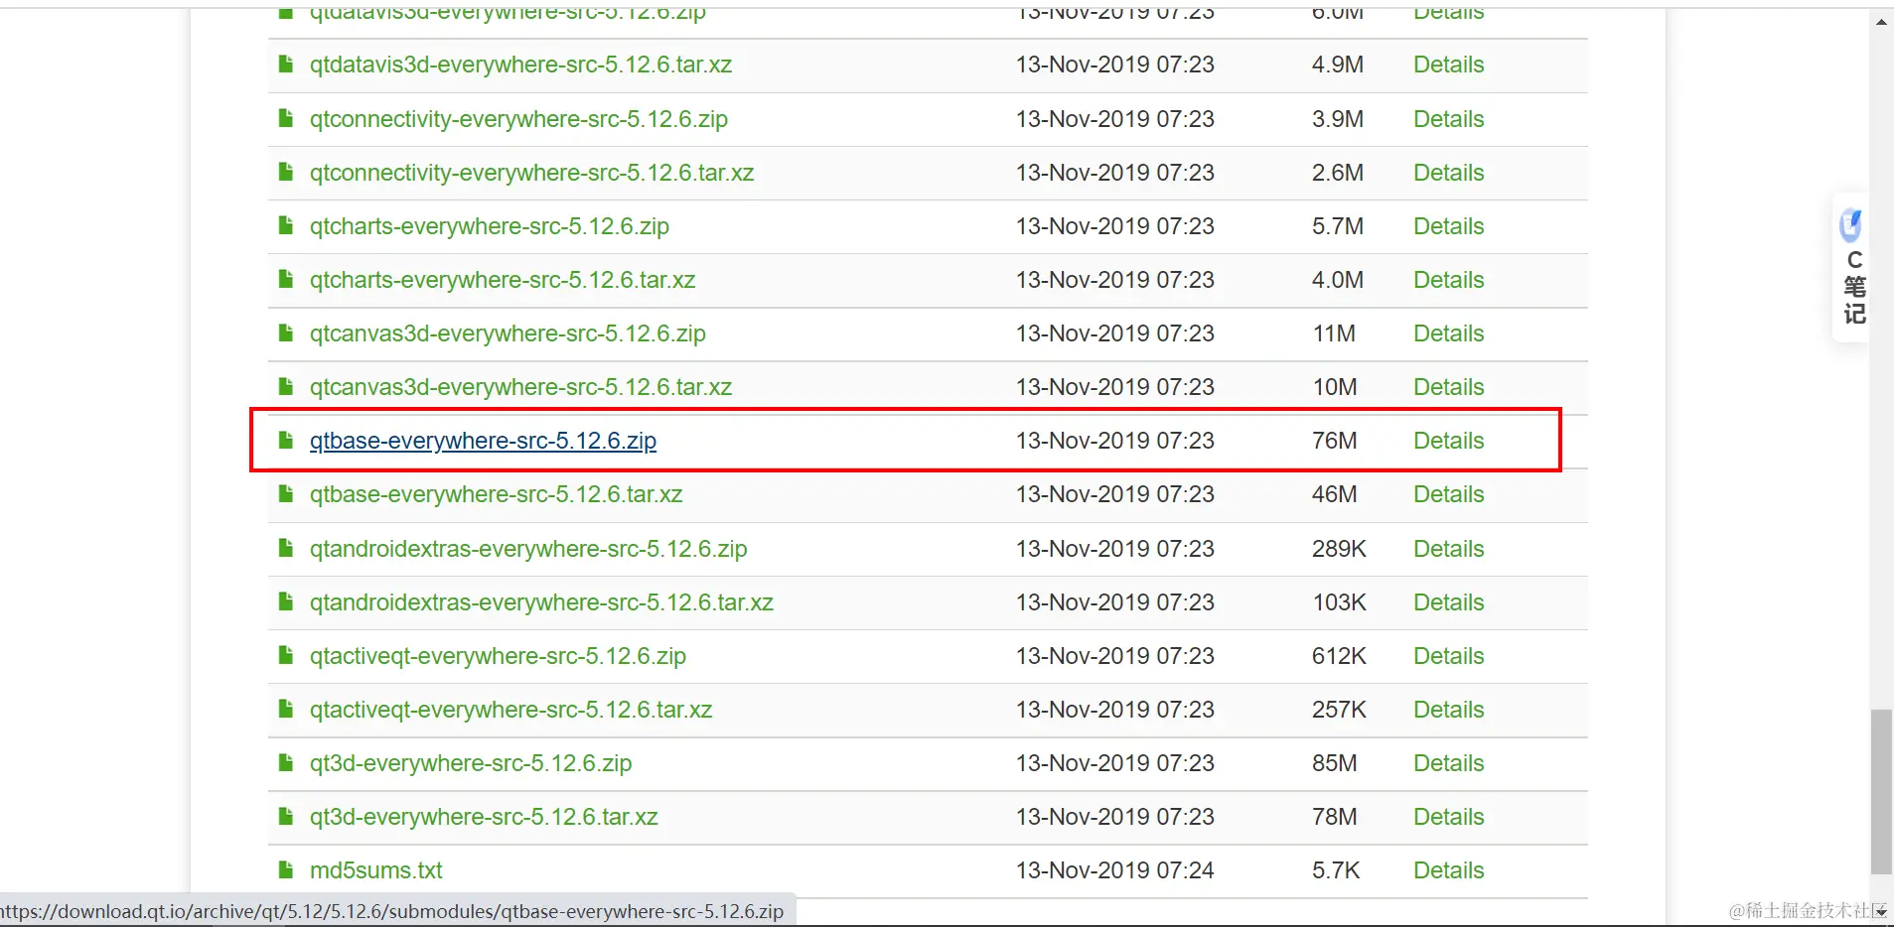Click file icon beside qt3d-everywhere-src-5.12.6.zip
1894x927 pixels.
(286, 763)
